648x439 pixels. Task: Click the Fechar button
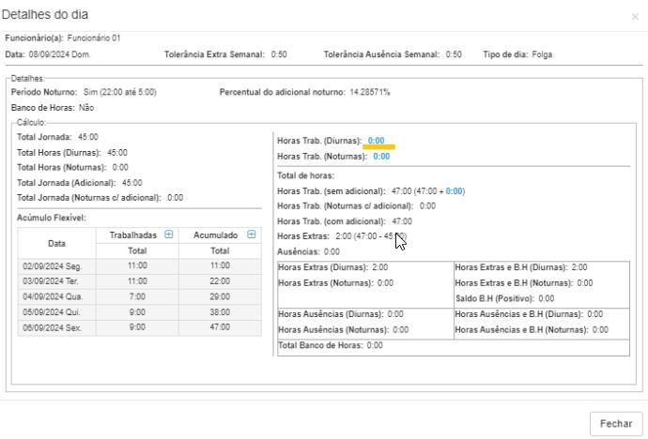tap(615, 423)
